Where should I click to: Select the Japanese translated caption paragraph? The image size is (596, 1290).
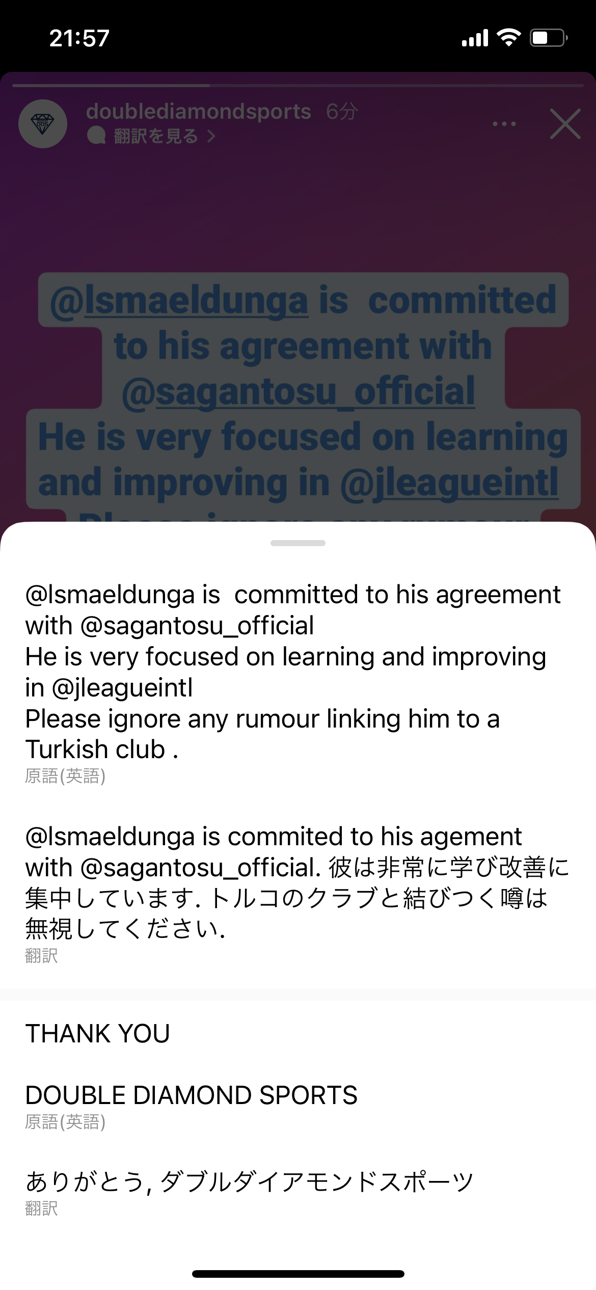[x=297, y=883]
